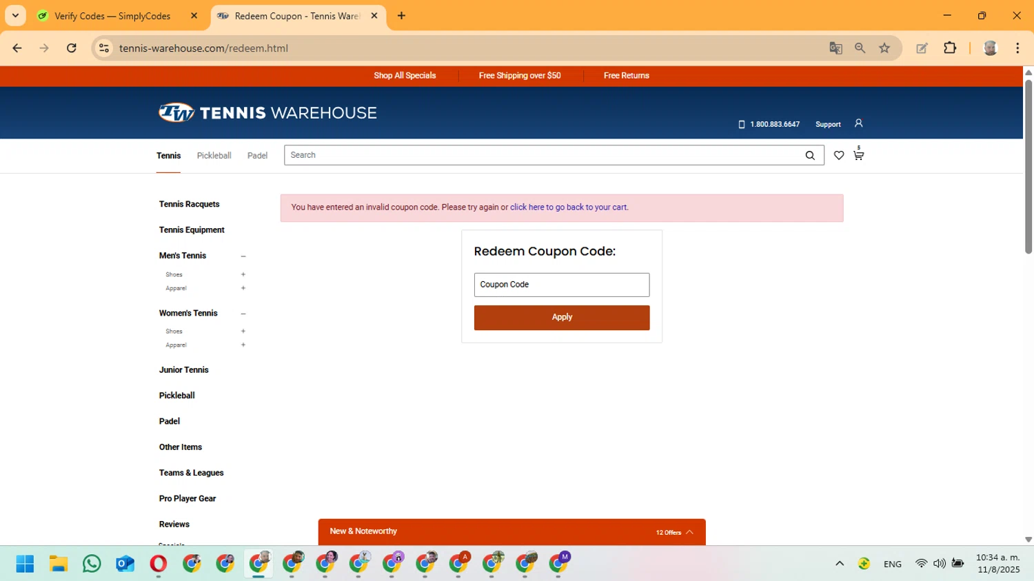The width and height of the screenshot is (1034, 581).
Task: Follow the click here to go back to cart link
Action: tap(569, 207)
